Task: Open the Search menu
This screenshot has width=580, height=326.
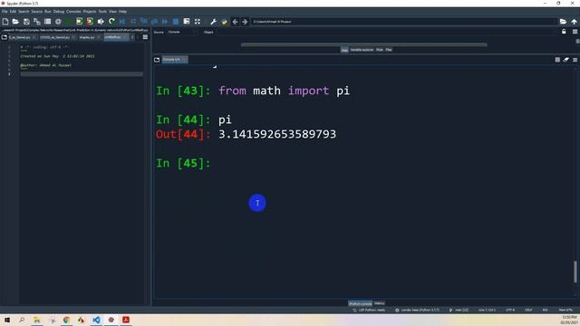Action: tap(24, 12)
